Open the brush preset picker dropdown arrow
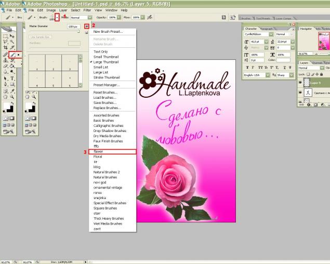The height and width of the screenshot is (264, 330). 58,17
